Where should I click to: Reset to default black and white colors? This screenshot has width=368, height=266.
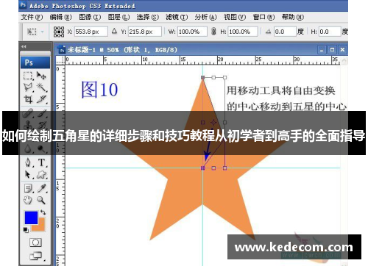tap(26, 230)
